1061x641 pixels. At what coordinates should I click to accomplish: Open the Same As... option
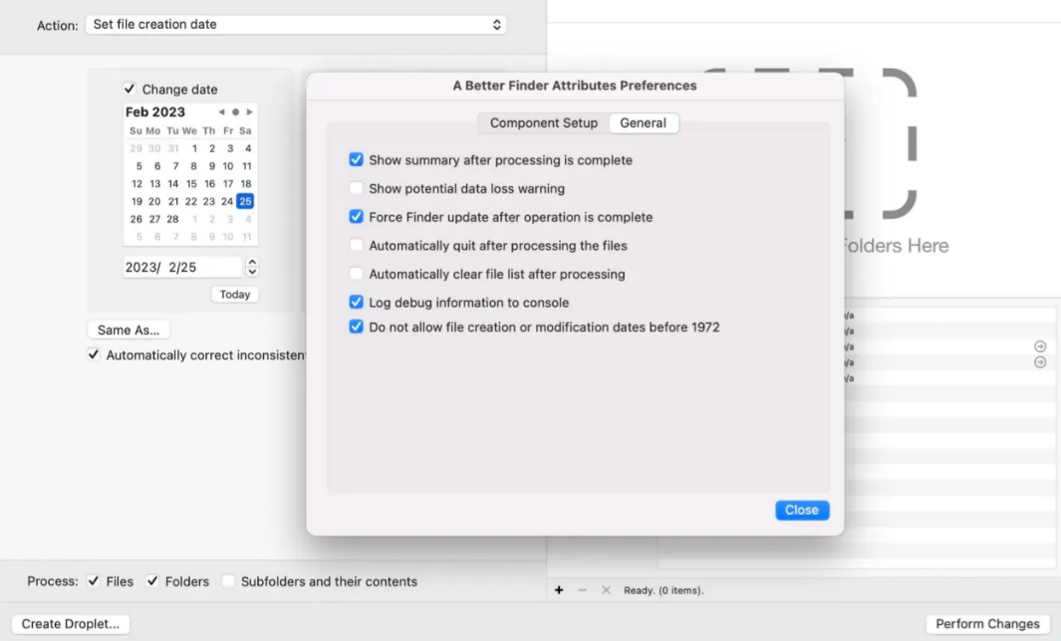tap(129, 330)
